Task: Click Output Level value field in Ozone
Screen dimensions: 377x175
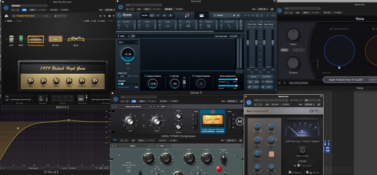Action: coord(122,76)
